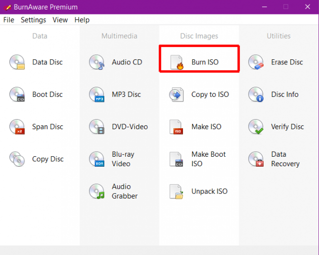Launch Span Disc via its label
The height and width of the screenshot is (255, 319).
(48, 127)
